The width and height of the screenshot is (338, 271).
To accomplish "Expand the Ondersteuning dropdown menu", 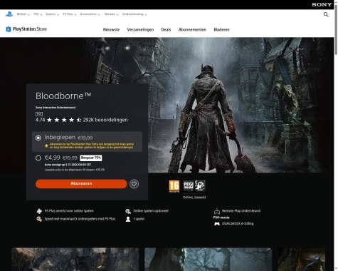I will pyautogui.click(x=134, y=14).
